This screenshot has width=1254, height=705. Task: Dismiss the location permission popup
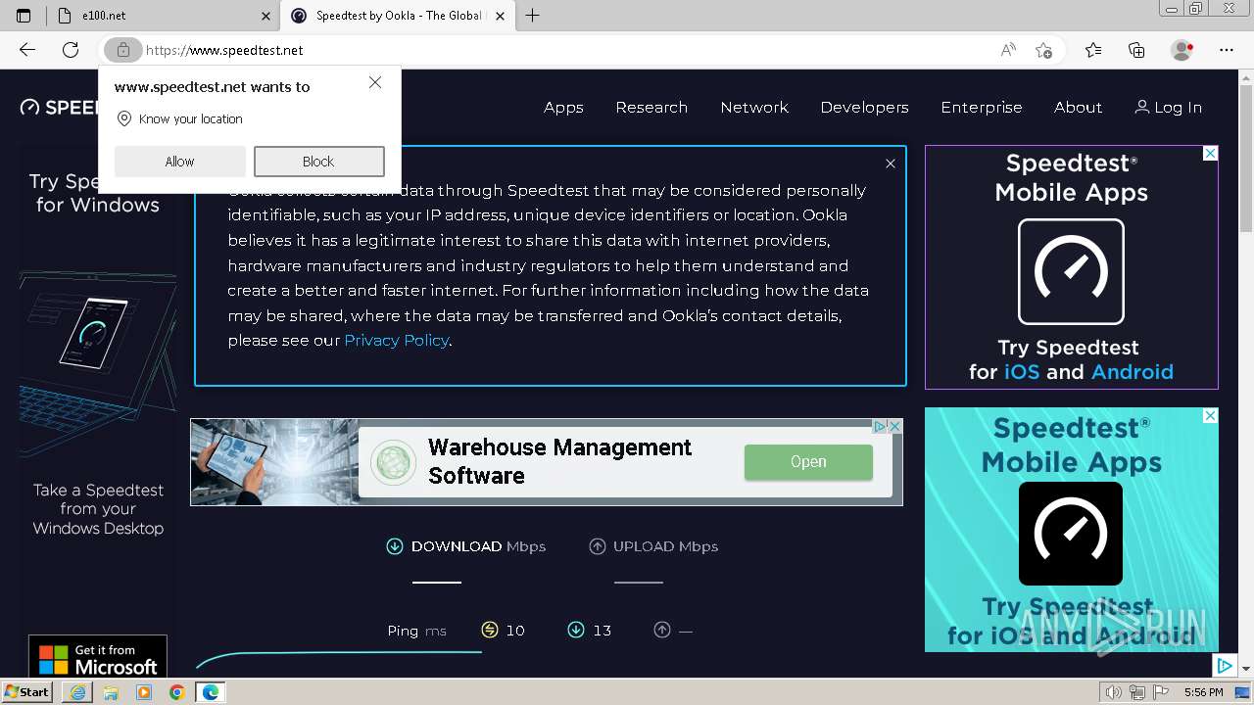coord(375,83)
